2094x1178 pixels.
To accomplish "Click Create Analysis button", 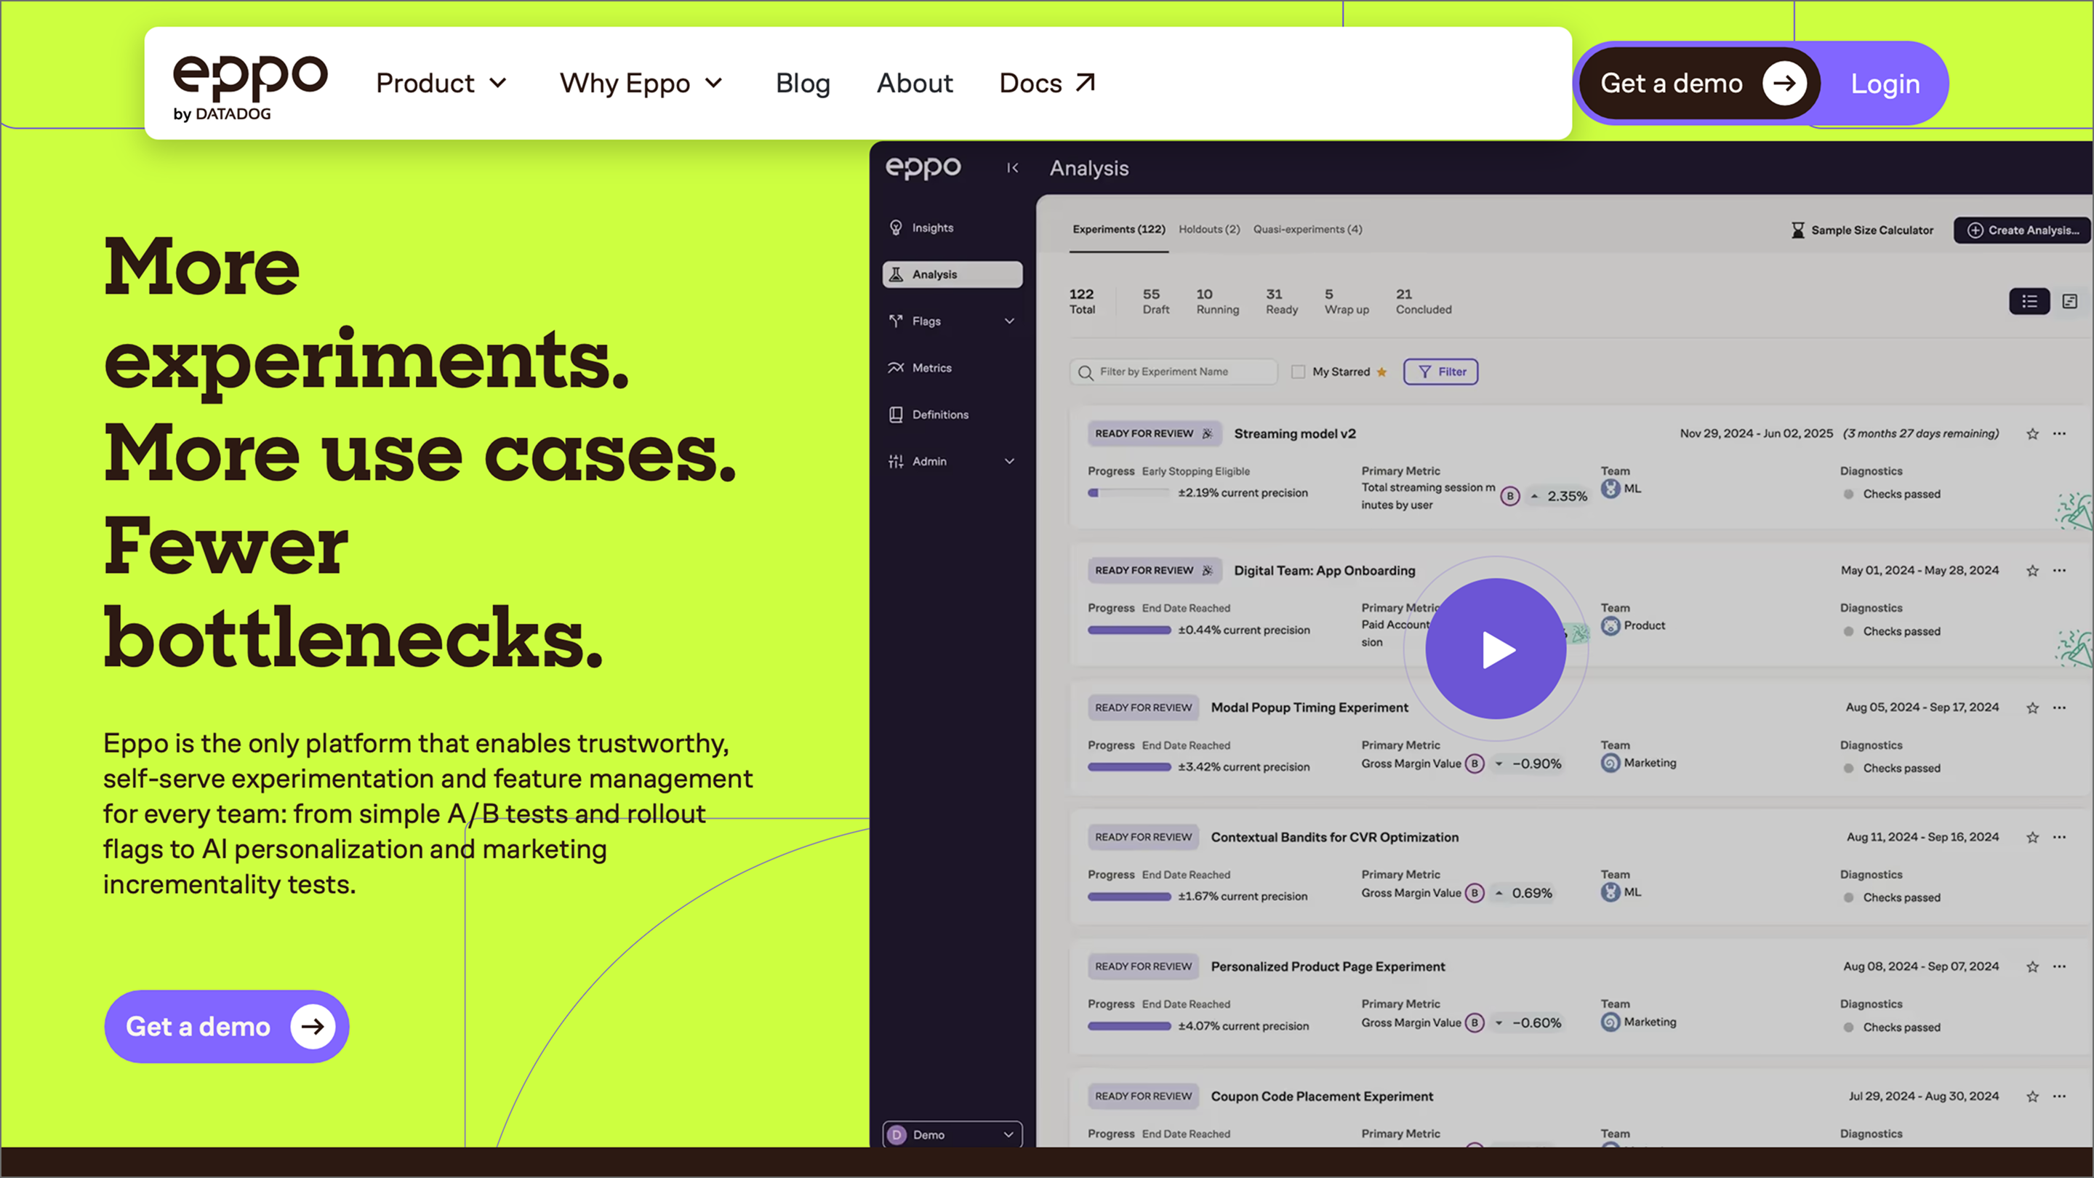I will tap(2023, 230).
